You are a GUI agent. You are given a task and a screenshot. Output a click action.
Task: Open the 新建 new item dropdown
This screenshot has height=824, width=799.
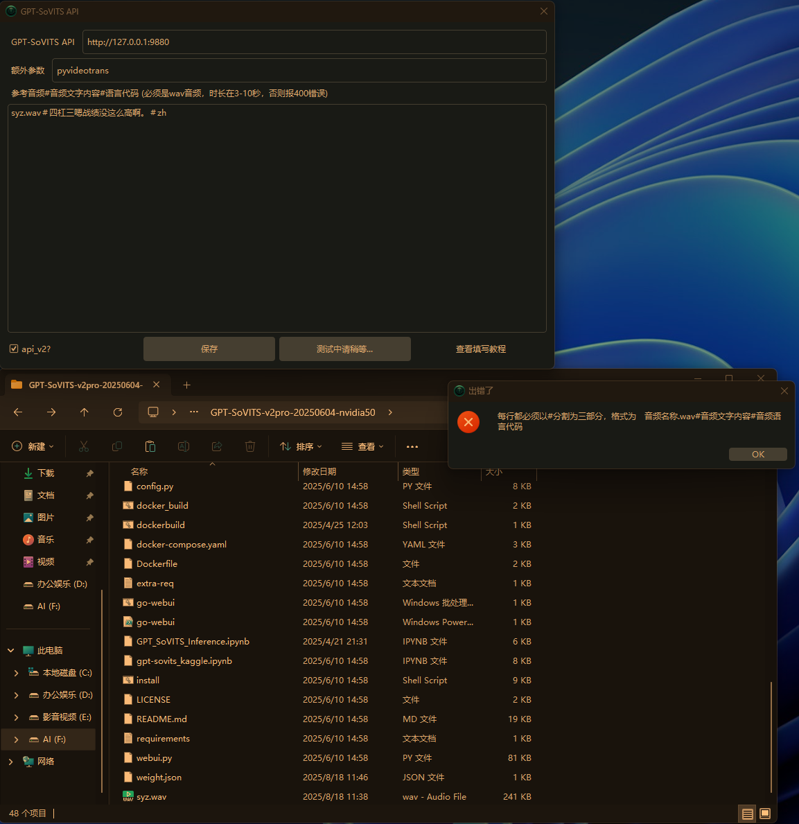pyautogui.click(x=33, y=446)
